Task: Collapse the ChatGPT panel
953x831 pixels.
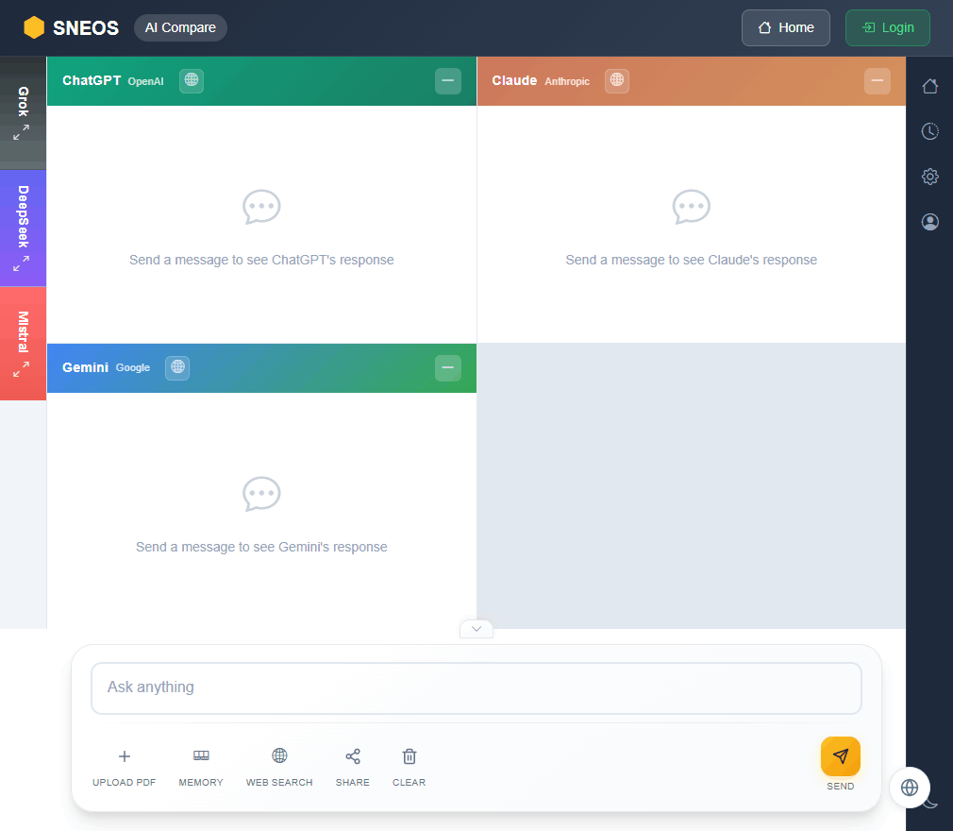Action: [x=447, y=81]
